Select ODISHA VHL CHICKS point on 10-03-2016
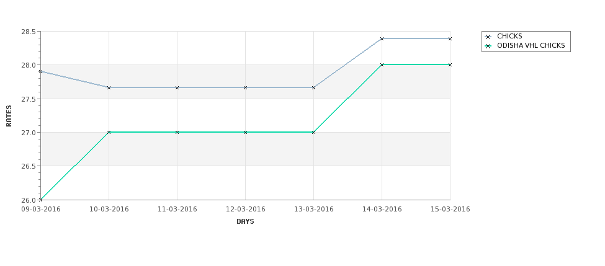 tap(109, 132)
